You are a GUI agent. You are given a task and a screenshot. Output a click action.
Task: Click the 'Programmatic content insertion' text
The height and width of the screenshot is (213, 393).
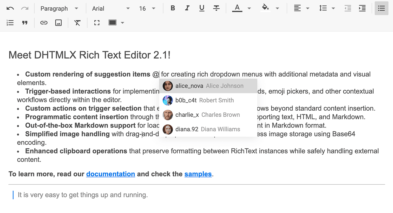(x=77, y=117)
